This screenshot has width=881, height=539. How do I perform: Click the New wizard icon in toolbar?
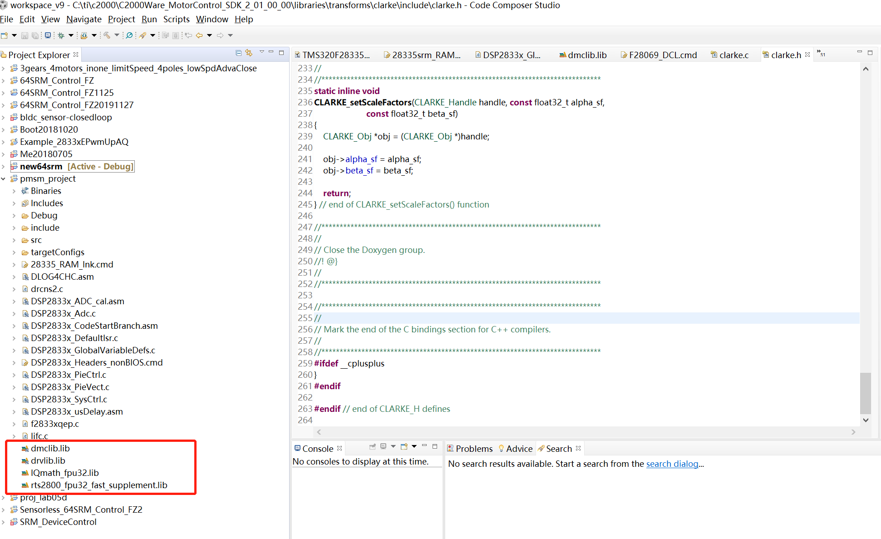(5, 35)
